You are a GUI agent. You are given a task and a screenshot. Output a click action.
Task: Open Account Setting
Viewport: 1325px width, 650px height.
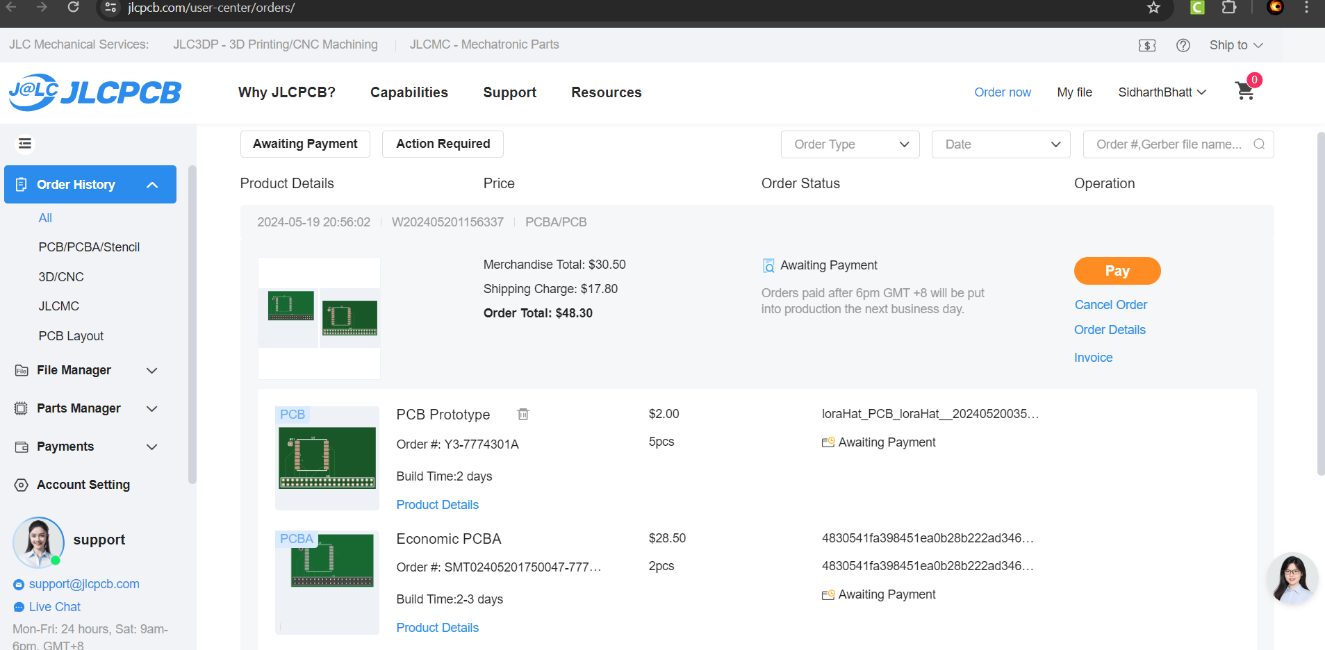(x=83, y=485)
